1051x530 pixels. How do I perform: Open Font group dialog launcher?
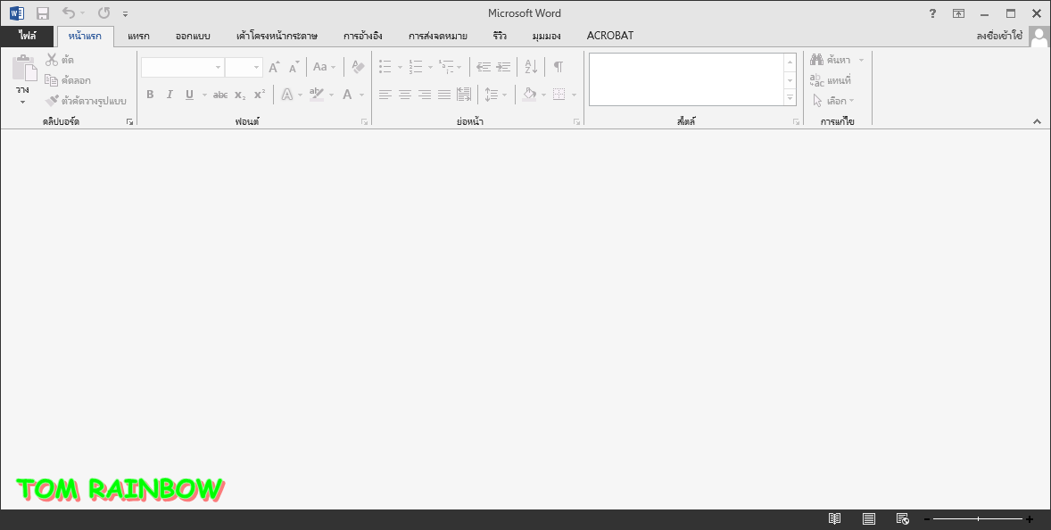[365, 122]
